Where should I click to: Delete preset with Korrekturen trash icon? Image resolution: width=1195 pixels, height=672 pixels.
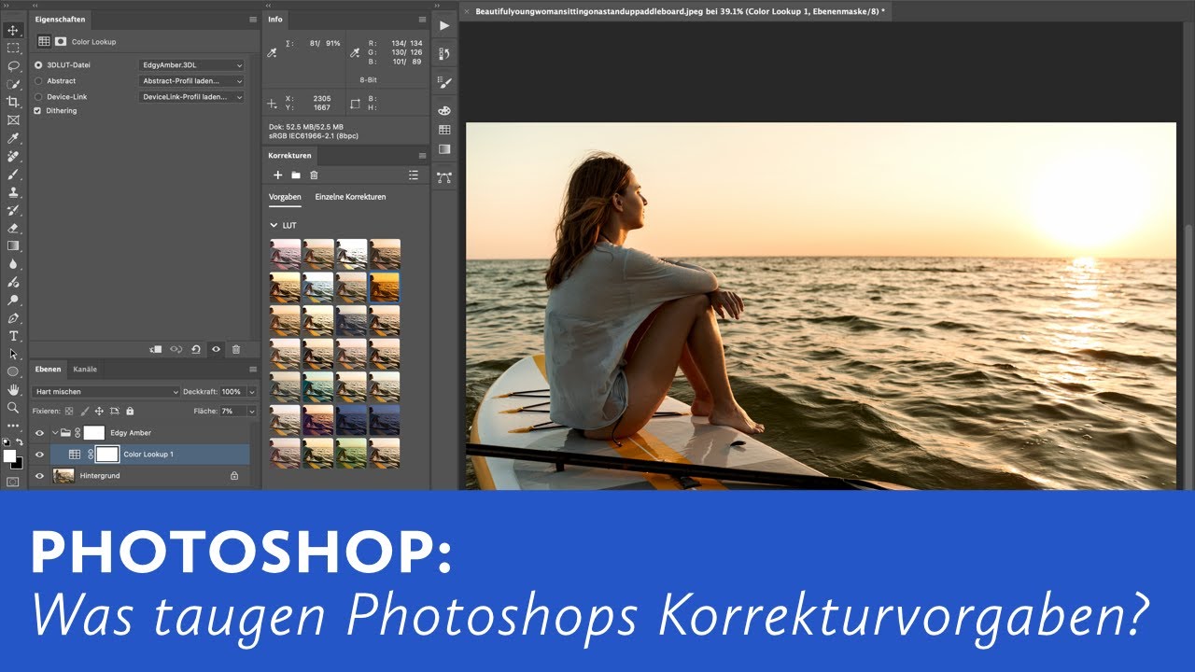point(314,175)
